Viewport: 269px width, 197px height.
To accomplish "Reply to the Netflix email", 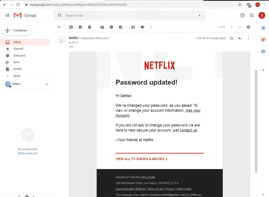I will point(240,38).
